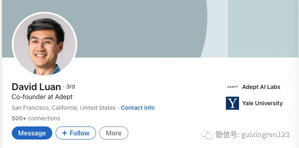Open the Adept AI Labs company link

tap(261, 87)
